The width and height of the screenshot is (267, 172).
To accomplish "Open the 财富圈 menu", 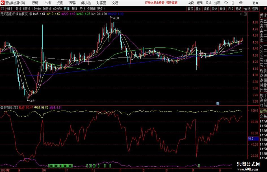I will click(101, 3).
